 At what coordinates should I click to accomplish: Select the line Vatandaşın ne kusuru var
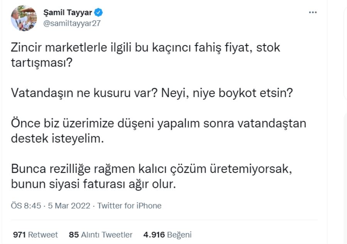coord(152,93)
